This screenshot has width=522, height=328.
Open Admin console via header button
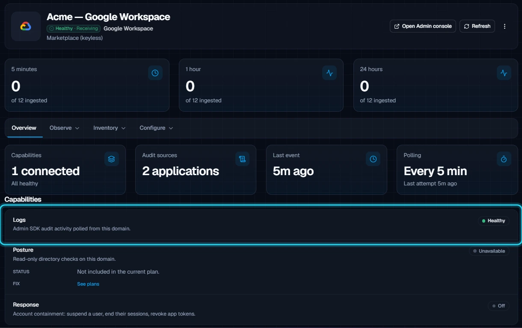pyautogui.click(x=423, y=26)
